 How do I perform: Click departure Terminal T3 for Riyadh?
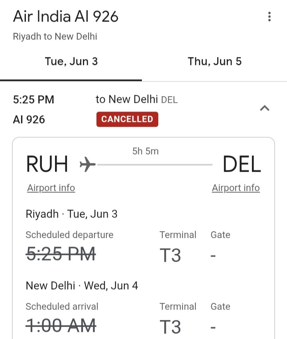171,255
